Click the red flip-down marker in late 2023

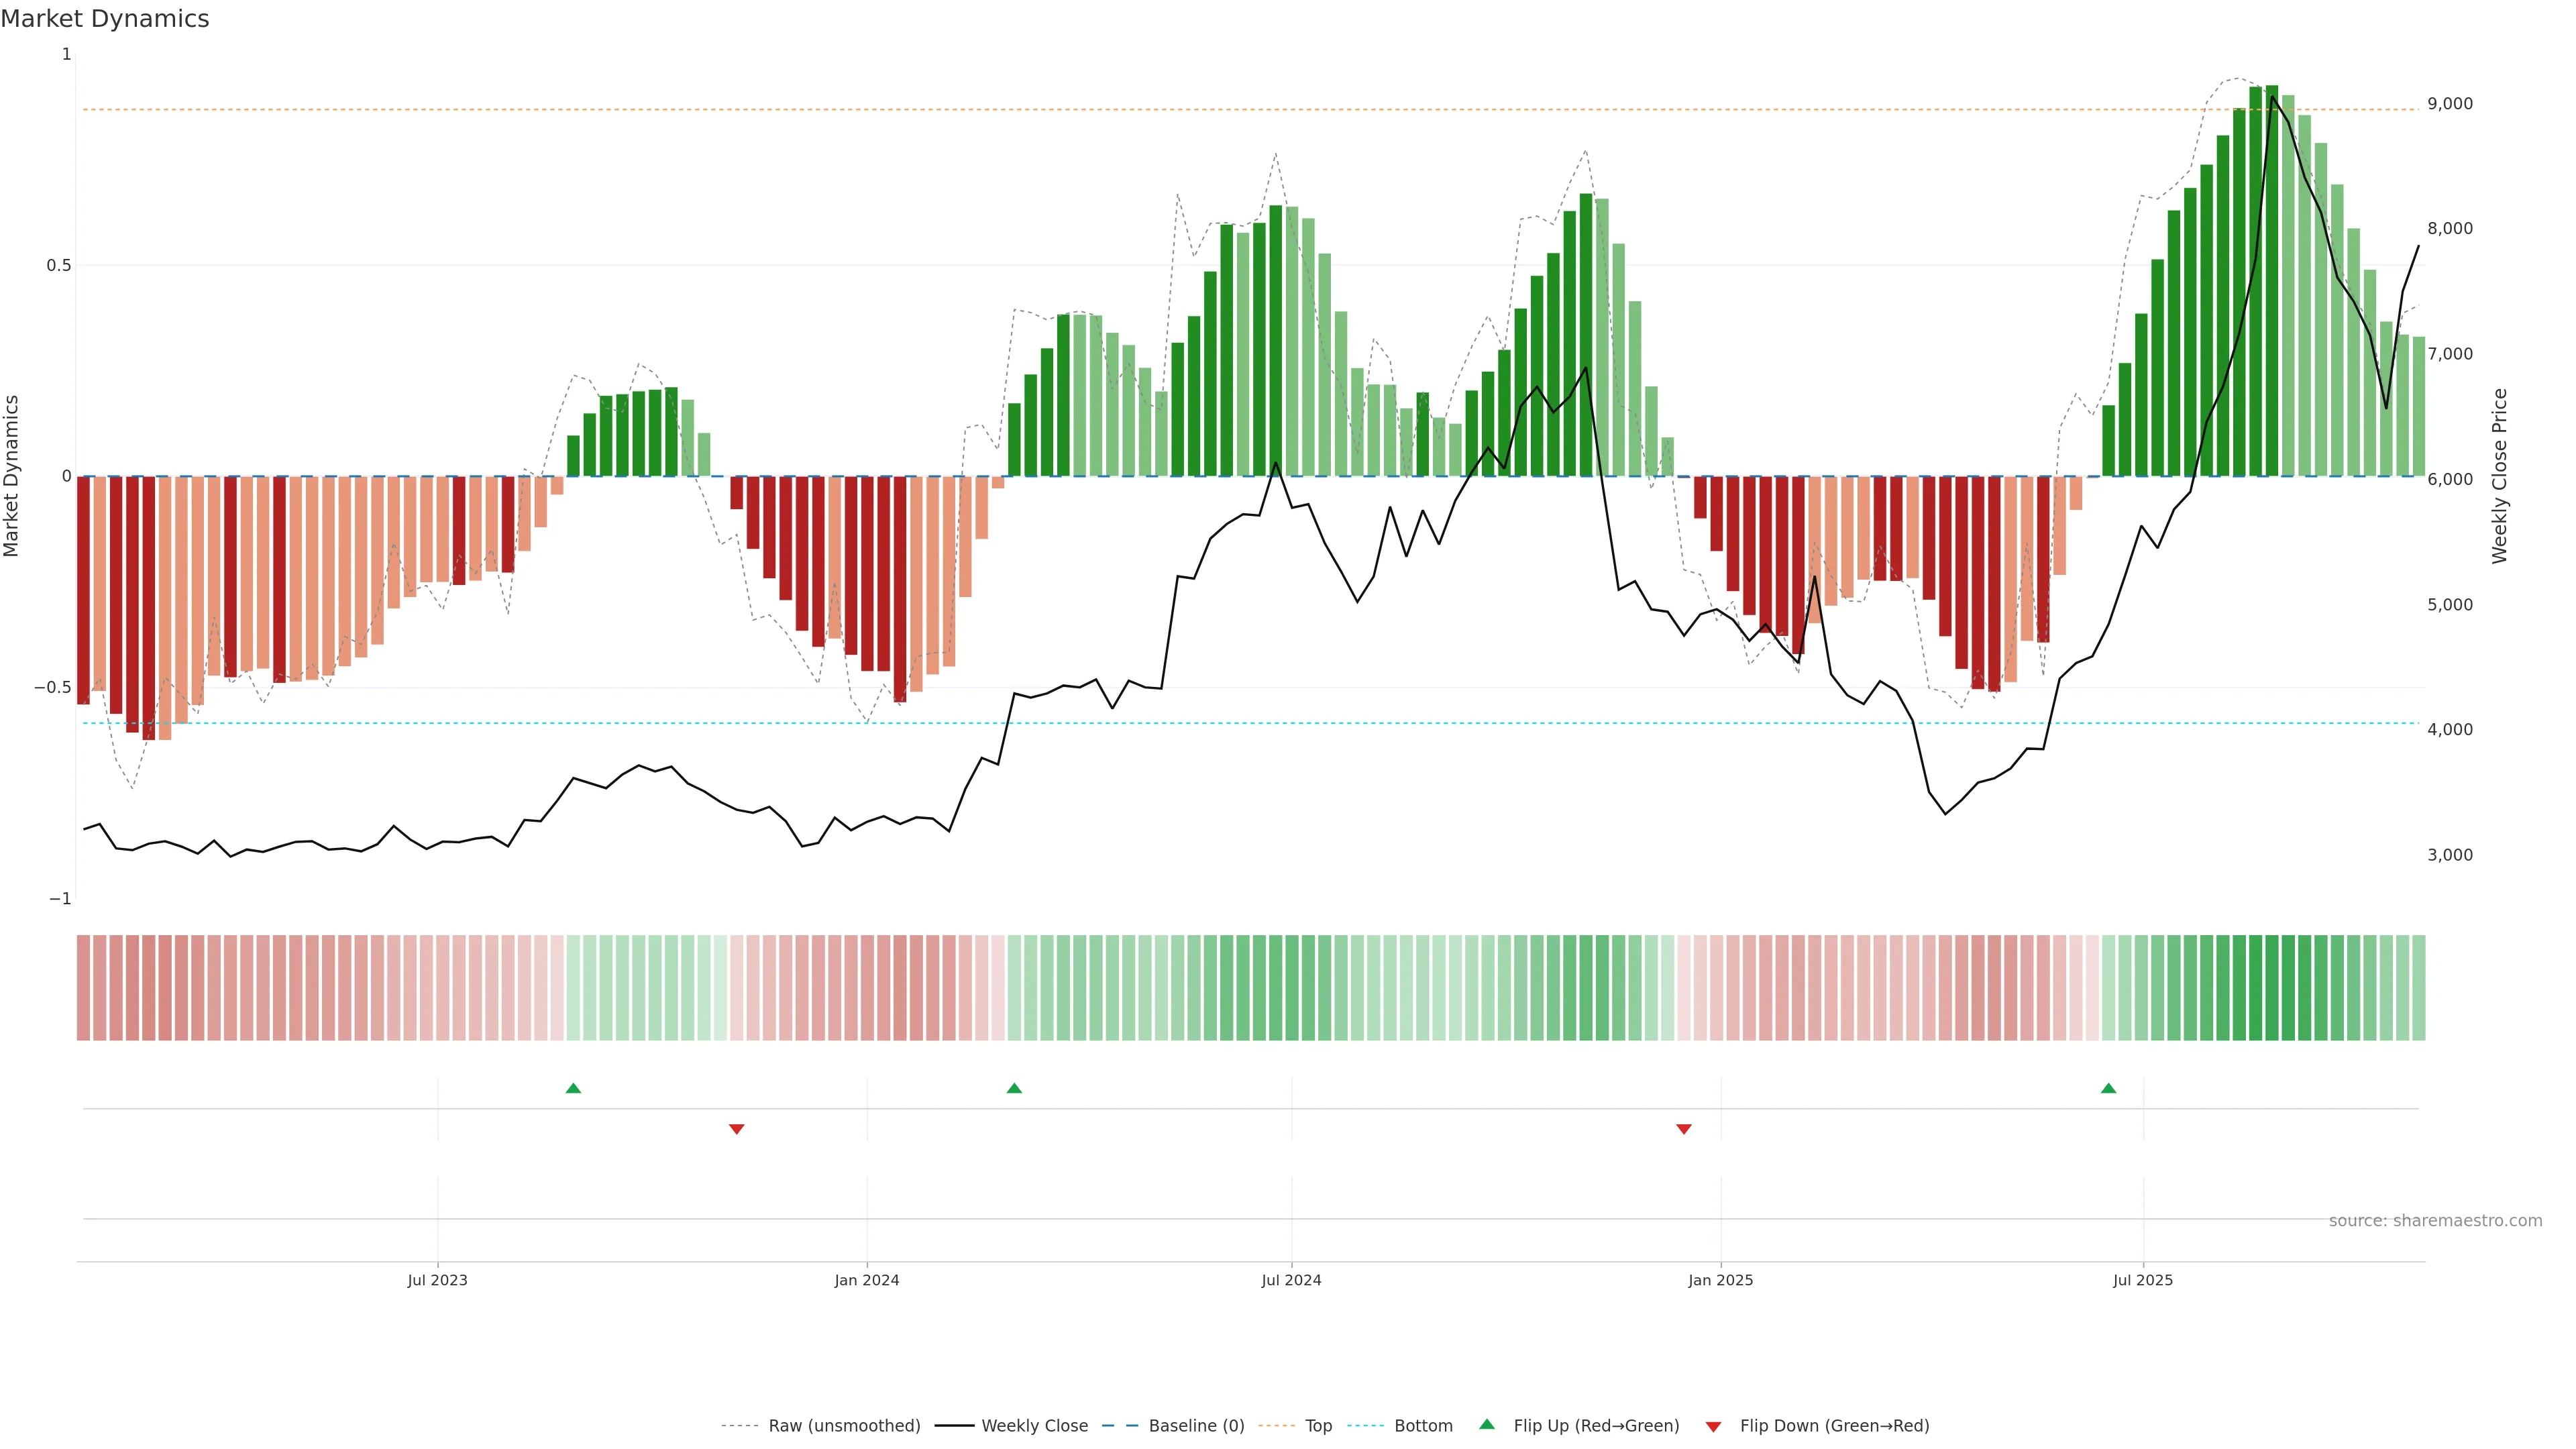[x=737, y=1129]
